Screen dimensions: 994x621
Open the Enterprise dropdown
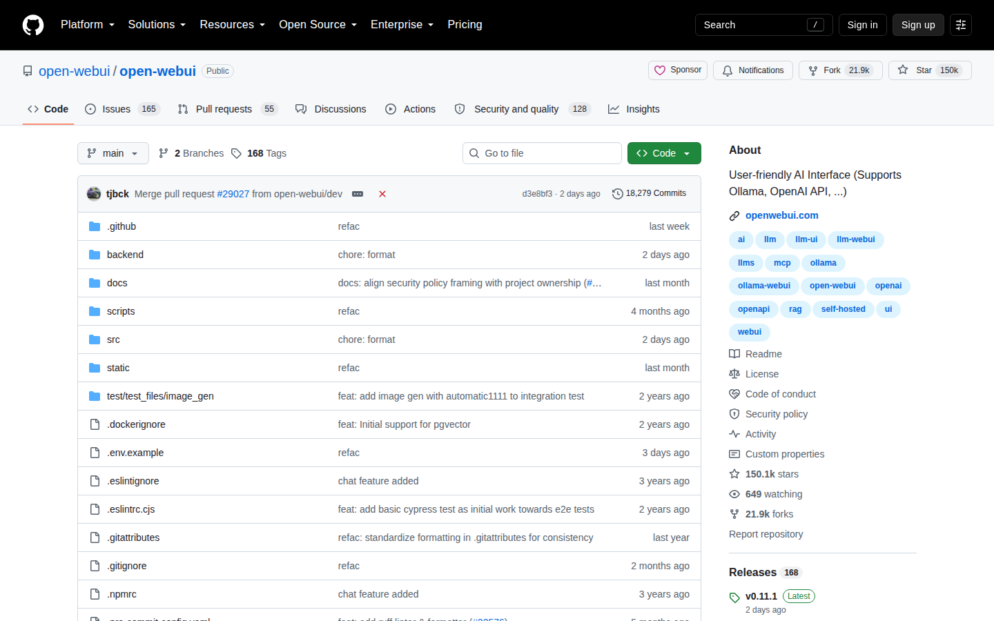tap(402, 25)
